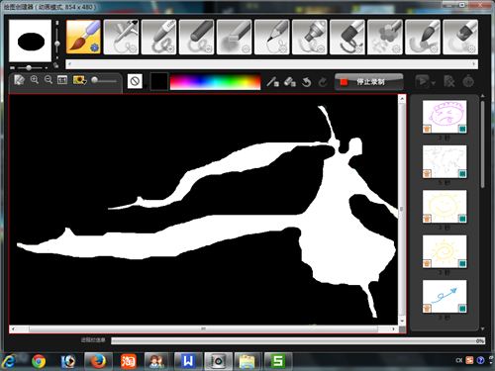Click film icon on pink face thumbnail
The image size is (495, 371).
462,129
